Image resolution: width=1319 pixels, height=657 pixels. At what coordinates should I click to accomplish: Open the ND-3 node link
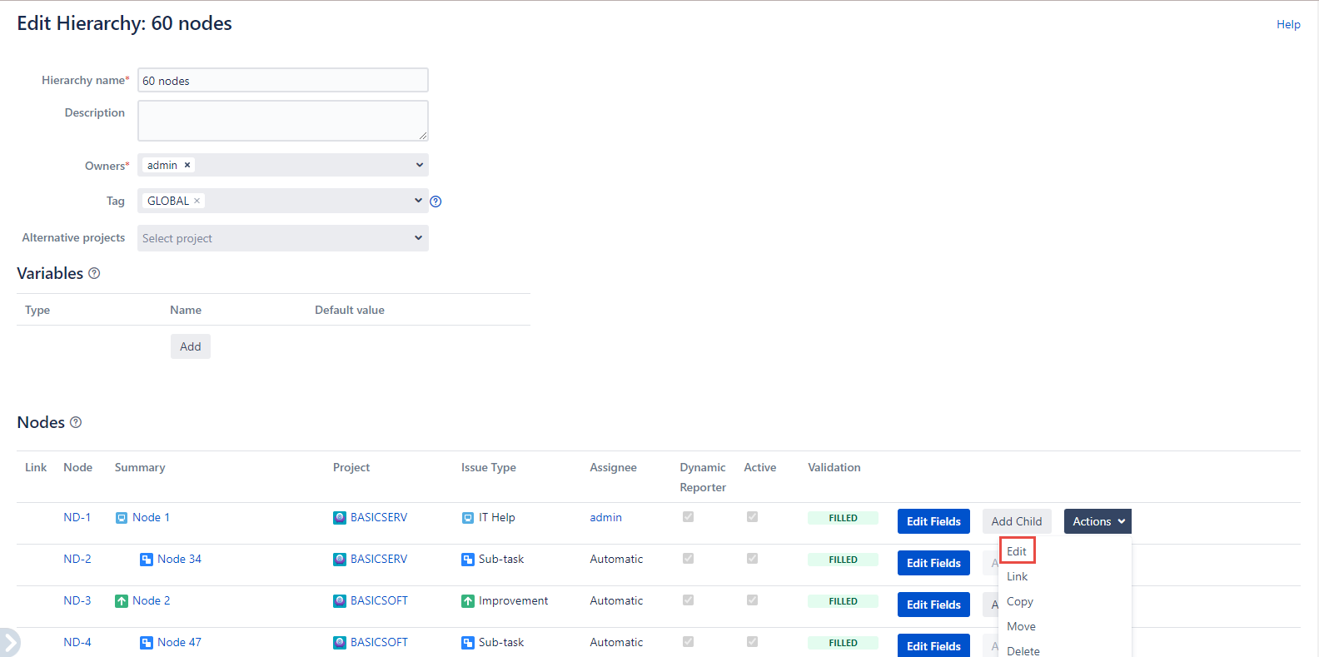(x=77, y=600)
